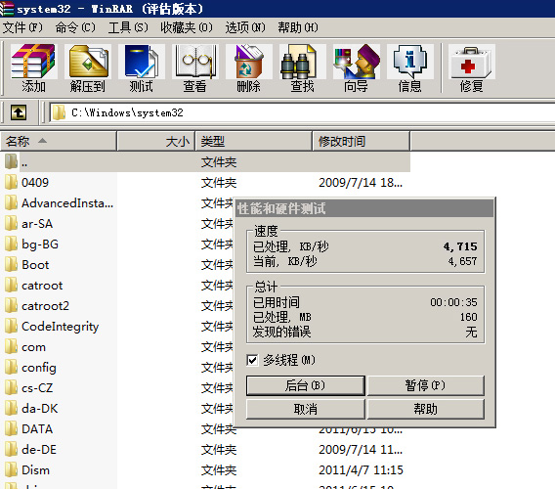Click the 帮助 button in dialog

coord(425,409)
